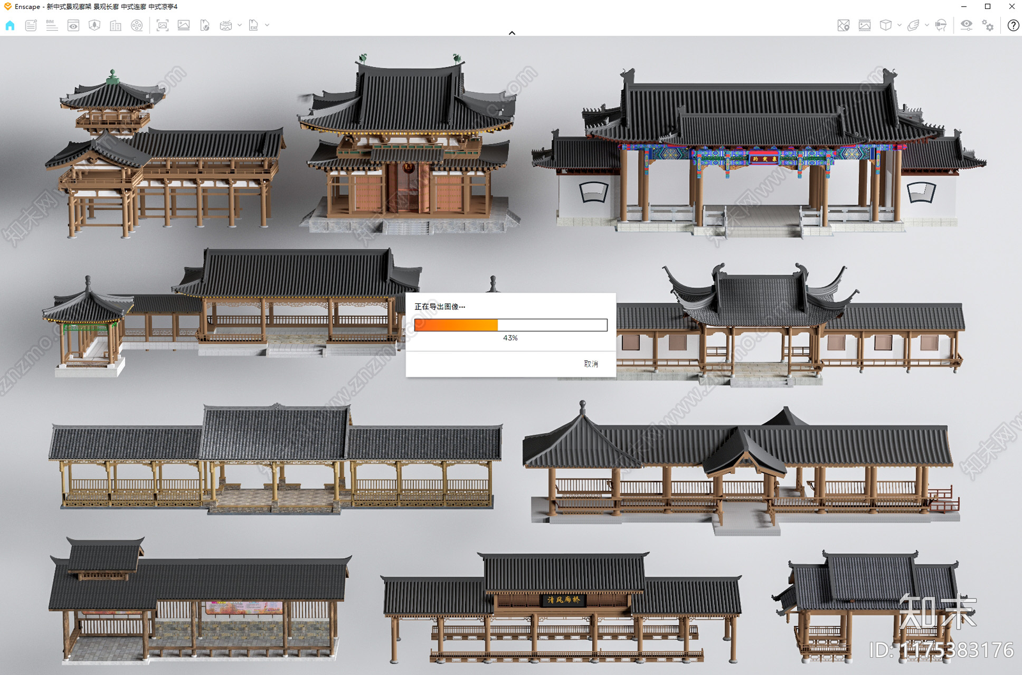
Task: Click the 43% progress text
Action: click(510, 338)
